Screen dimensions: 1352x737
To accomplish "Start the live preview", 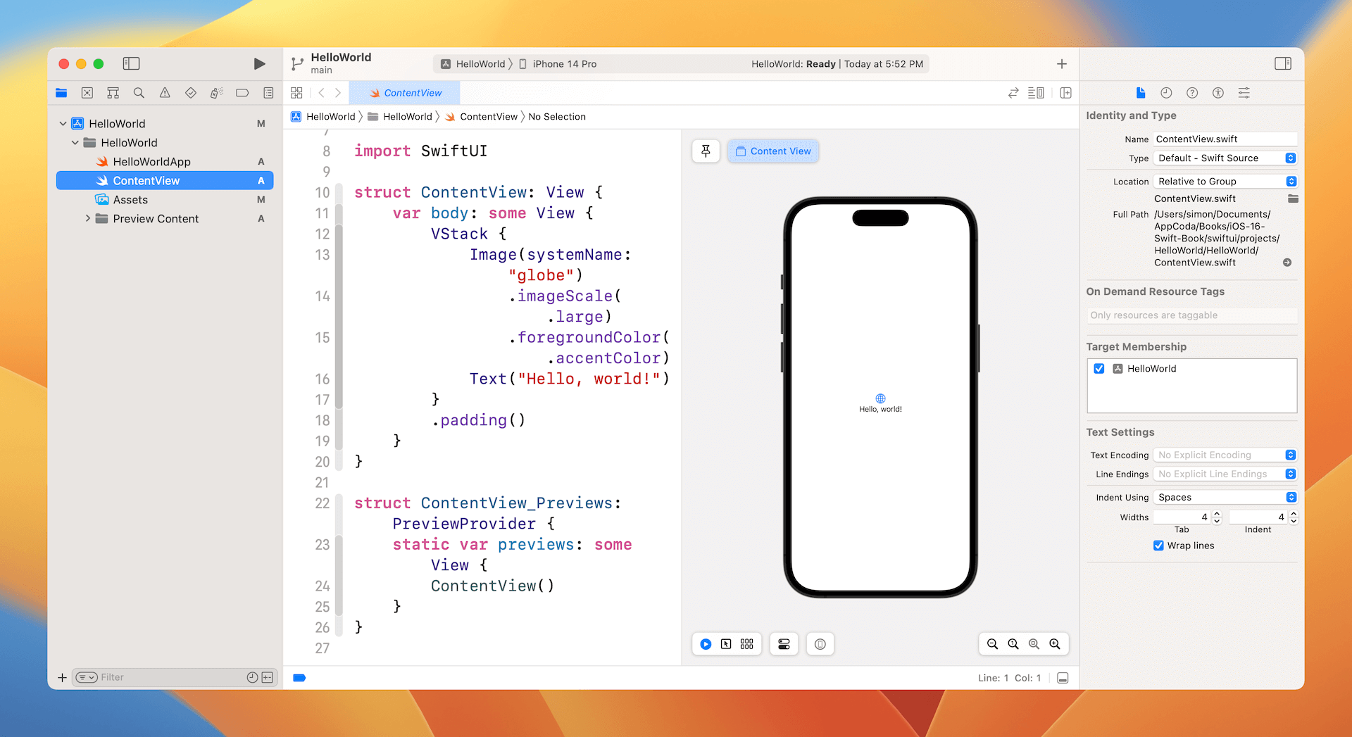I will [706, 643].
